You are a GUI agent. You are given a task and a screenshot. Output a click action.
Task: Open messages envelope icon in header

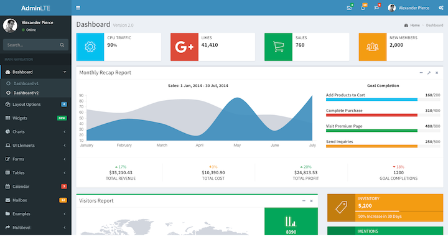349,8
